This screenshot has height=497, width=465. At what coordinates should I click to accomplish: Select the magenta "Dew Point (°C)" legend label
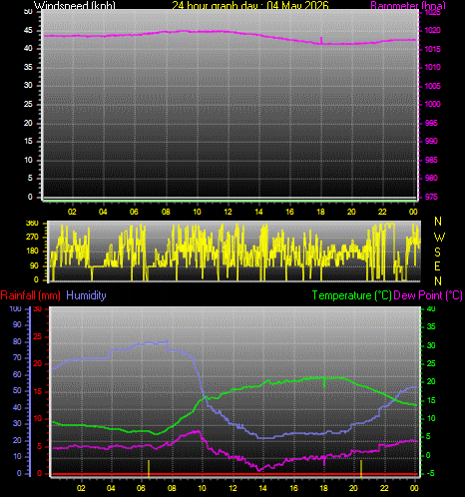[428, 295]
